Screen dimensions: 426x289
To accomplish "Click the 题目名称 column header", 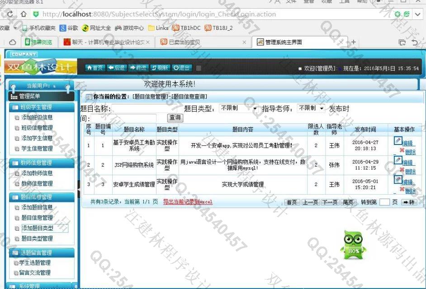I will tap(134, 130).
